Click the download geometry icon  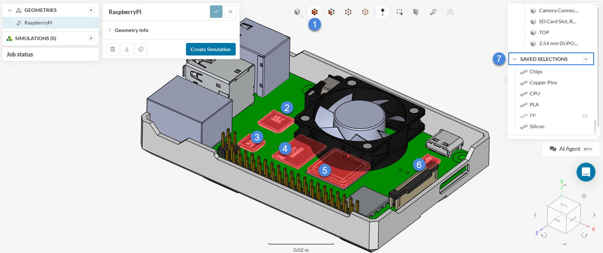127,49
